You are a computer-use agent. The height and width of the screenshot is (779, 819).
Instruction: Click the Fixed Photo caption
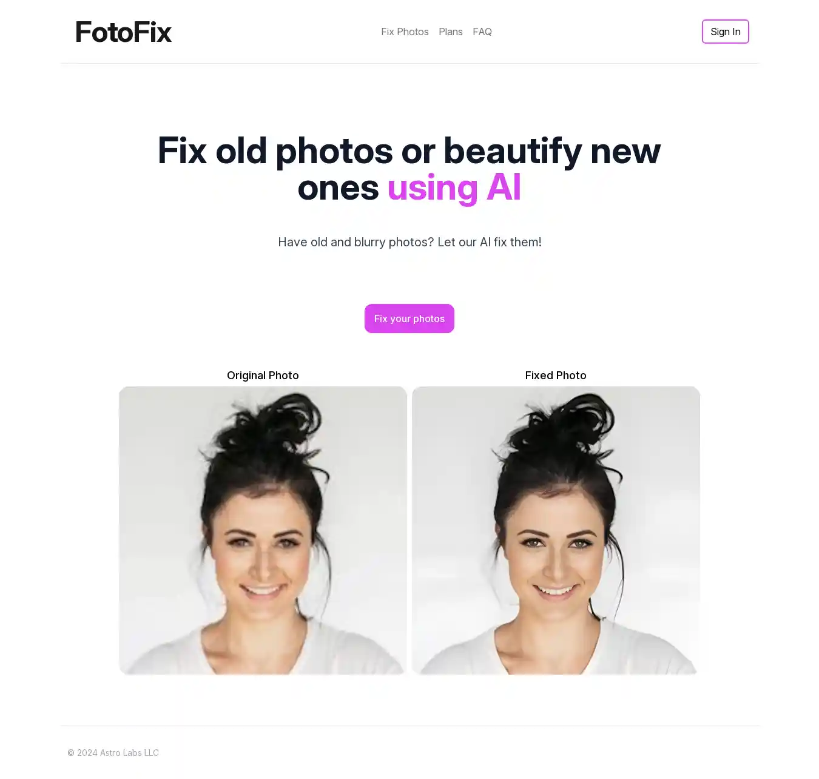pyautogui.click(x=556, y=376)
